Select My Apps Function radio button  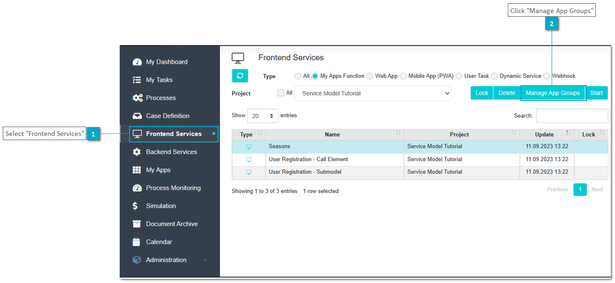point(315,76)
